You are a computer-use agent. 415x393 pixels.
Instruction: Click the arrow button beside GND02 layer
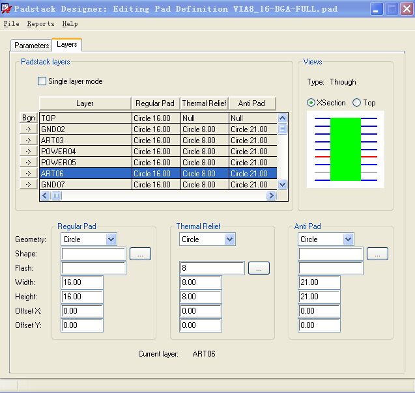(29, 129)
